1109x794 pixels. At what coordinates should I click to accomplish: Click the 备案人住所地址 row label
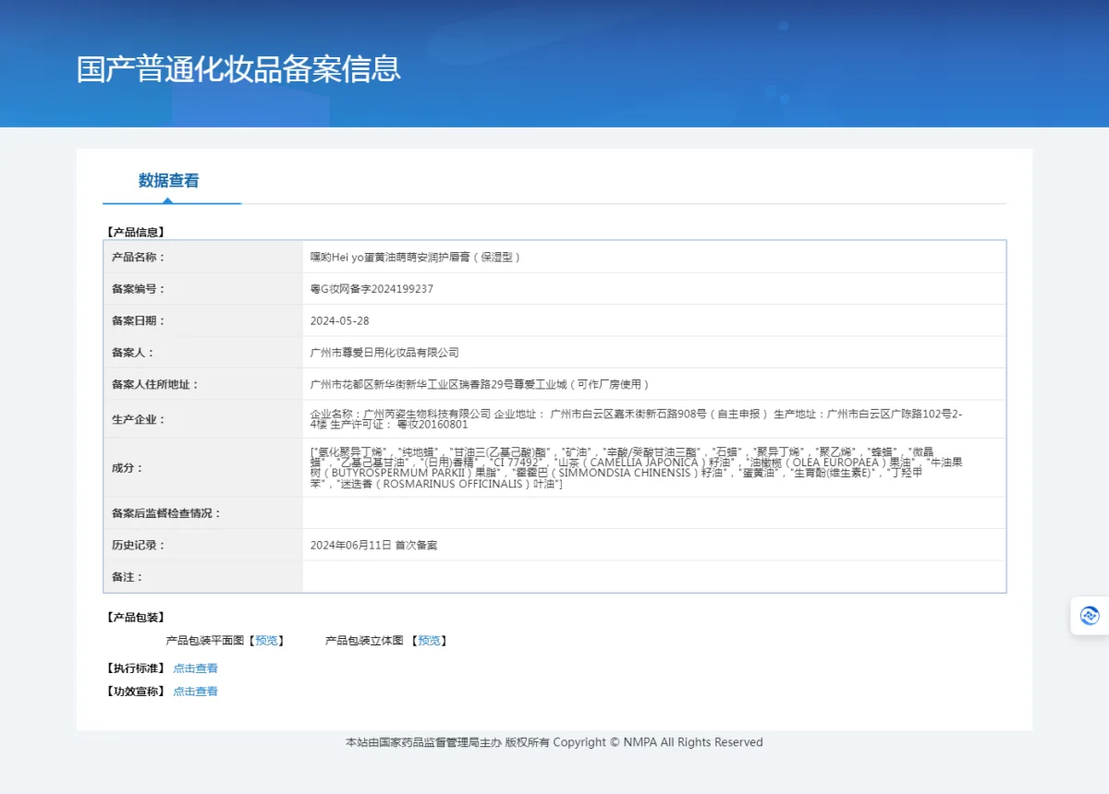tap(155, 385)
